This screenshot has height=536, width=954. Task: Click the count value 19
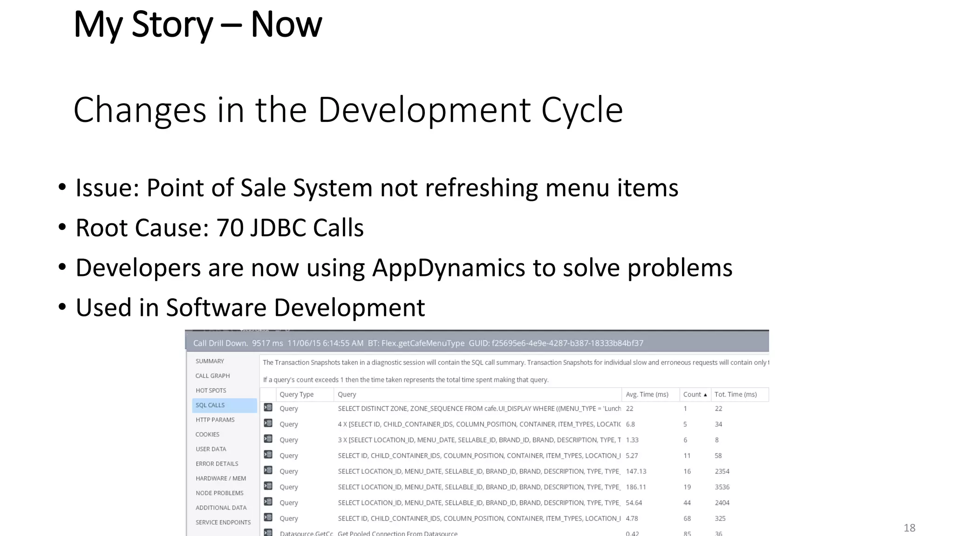pos(687,487)
